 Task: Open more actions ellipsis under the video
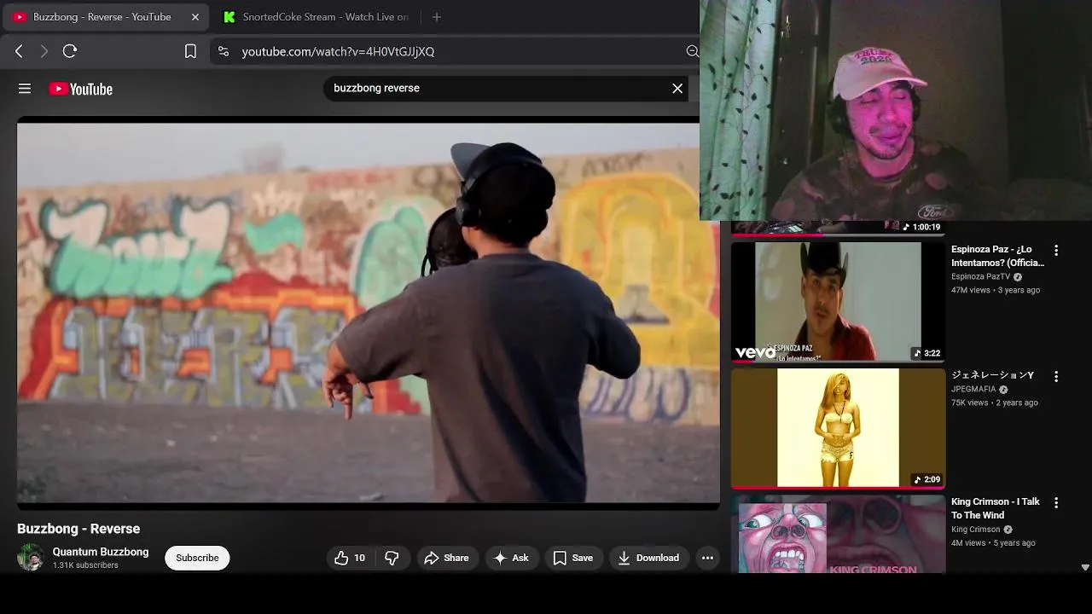pyautogui.click(x=707, y=558)
